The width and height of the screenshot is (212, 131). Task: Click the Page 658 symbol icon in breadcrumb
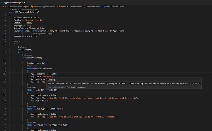(x=32, y=6)
